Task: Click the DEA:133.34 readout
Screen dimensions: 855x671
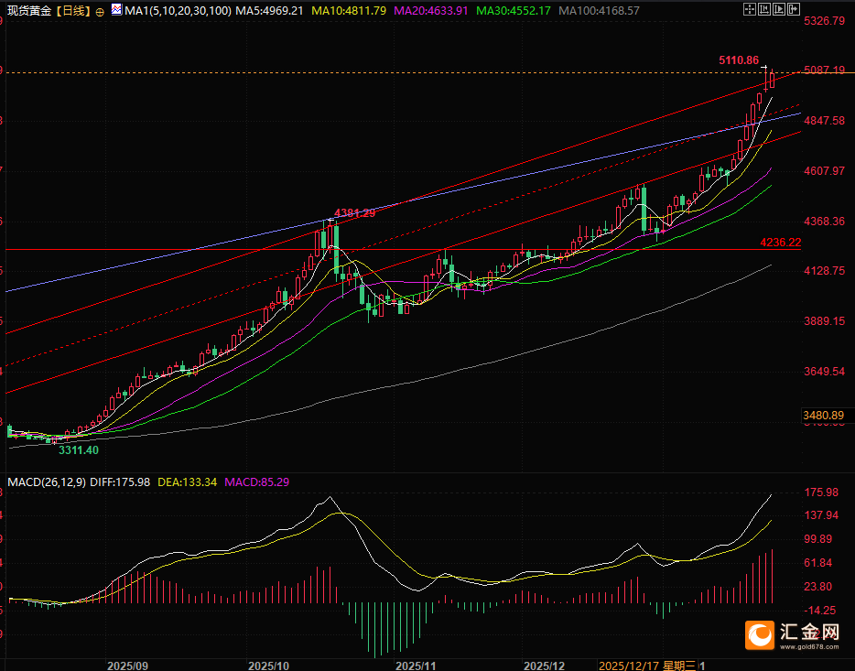Action: click(187, 482)
